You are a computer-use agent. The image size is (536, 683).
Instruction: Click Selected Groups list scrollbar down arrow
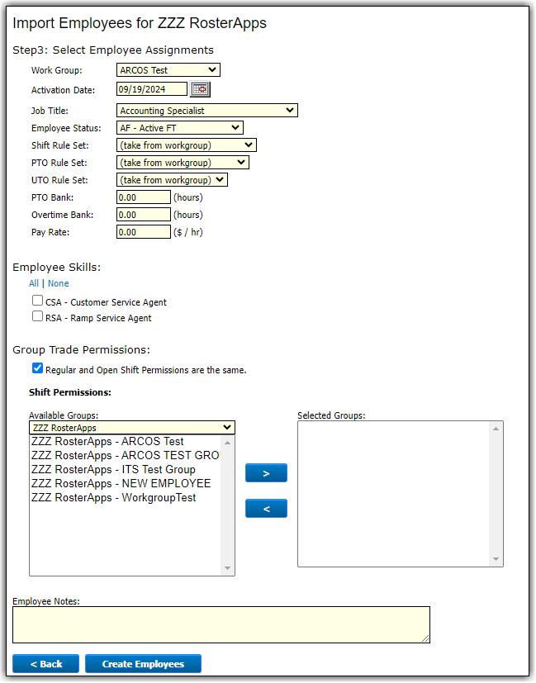[496, 559]
